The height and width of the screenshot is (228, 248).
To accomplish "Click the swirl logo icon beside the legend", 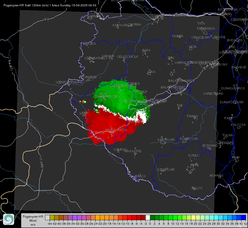I will click(9, 219).
